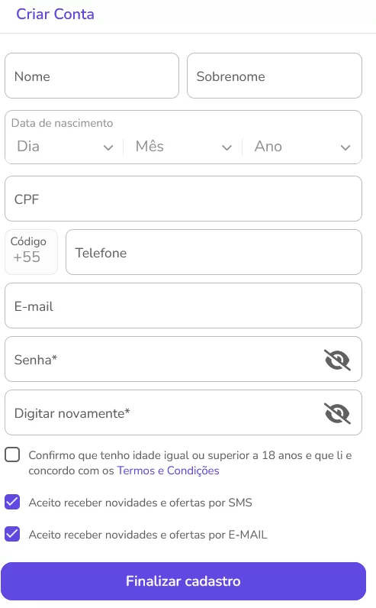Open the Termos e Condições link

[168, 471]
